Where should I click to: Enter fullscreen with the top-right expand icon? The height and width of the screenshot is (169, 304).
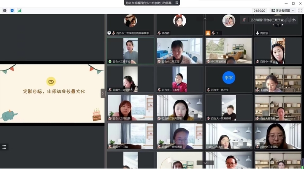[300, 11]
